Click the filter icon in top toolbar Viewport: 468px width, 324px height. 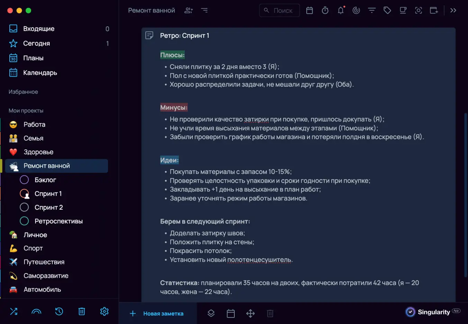372,10
